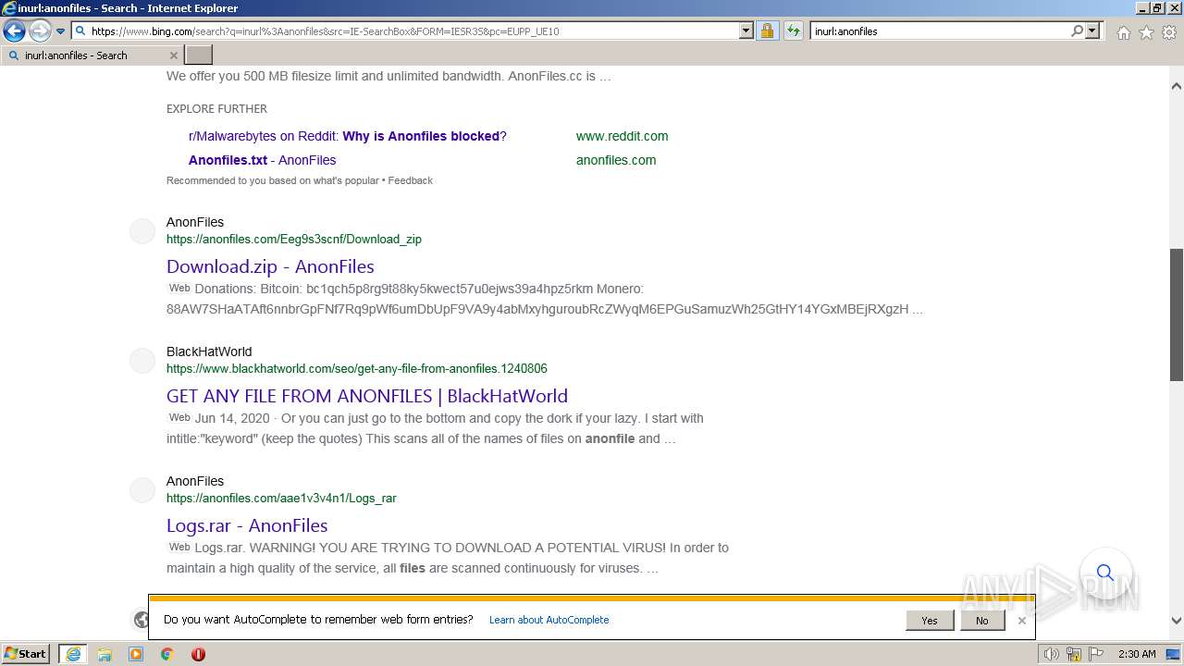Click the floating Bing search magnifier button

(x=1105, y=573)
